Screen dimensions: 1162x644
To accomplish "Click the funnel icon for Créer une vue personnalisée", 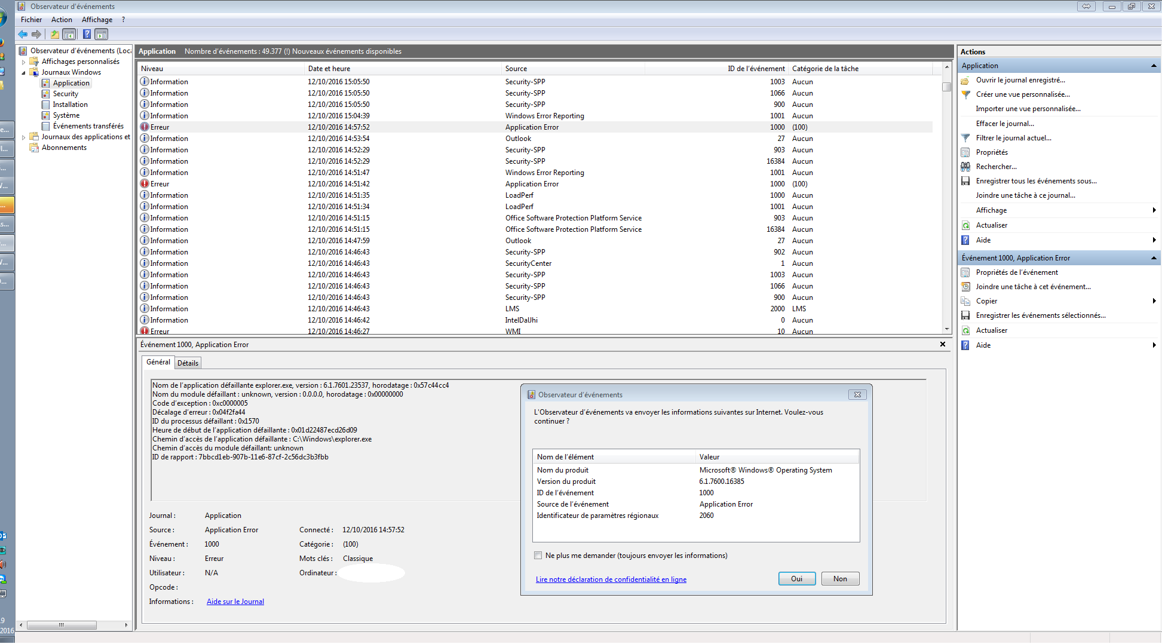I will pos(965,94).
